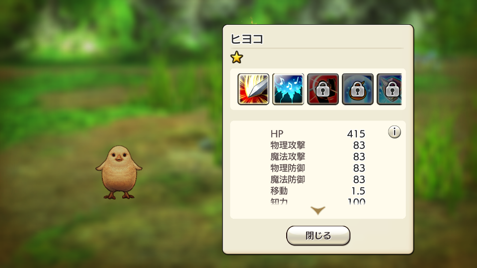Click the HP value 415
This screenshot has width=477, height=268.
[356, 134]
